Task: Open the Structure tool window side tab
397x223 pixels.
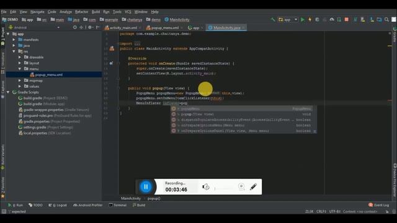Action: point(2,63)
